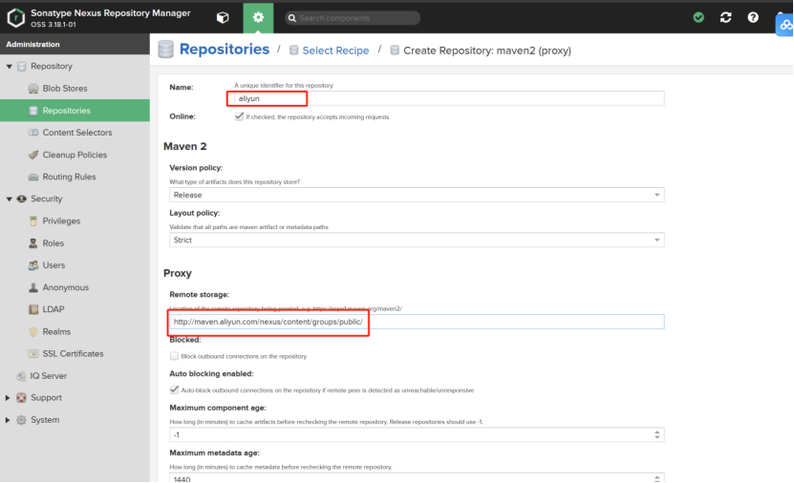794x483 pixels.
Task: Click the Privileges icon
Action: (33, 221)
